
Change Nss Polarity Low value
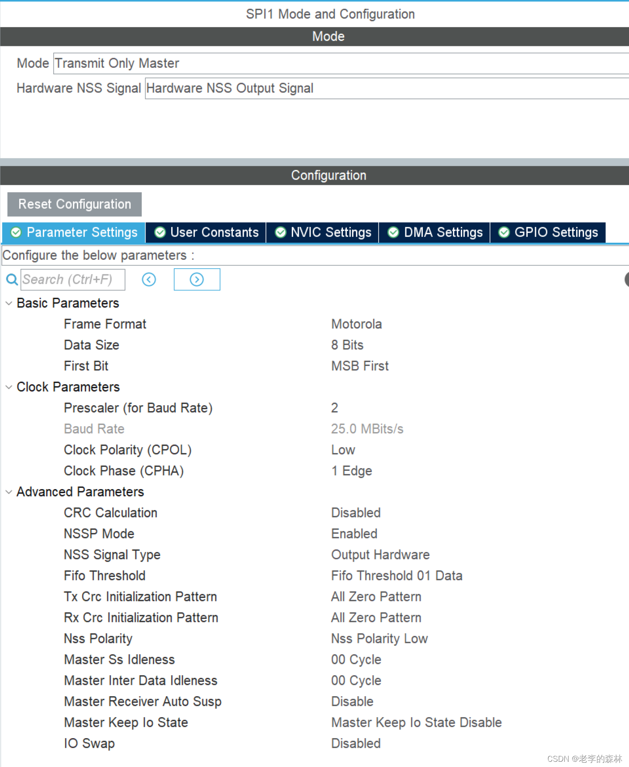pos(380,639)
